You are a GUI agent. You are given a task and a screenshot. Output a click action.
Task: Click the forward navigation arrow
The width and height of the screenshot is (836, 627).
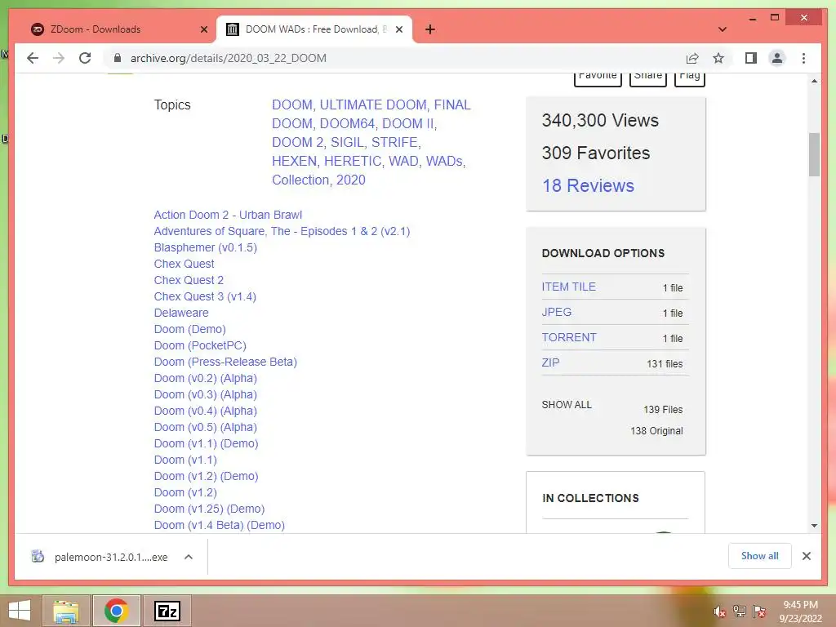59,58
